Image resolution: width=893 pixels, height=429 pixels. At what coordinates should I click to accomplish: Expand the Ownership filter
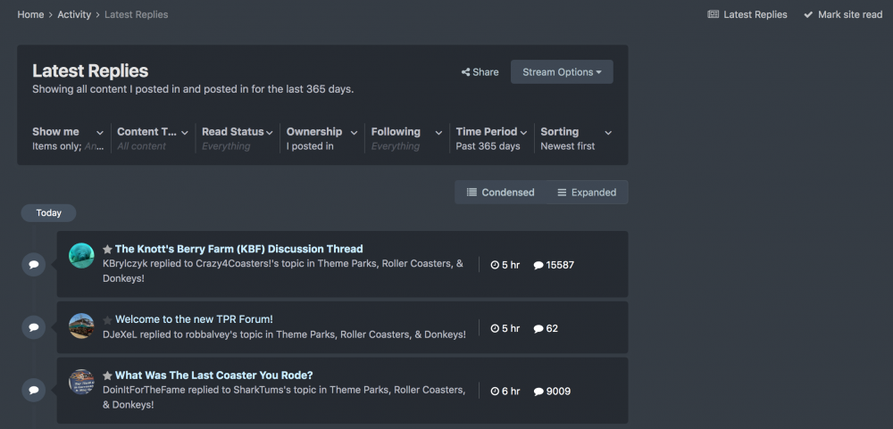coord(321,138)
